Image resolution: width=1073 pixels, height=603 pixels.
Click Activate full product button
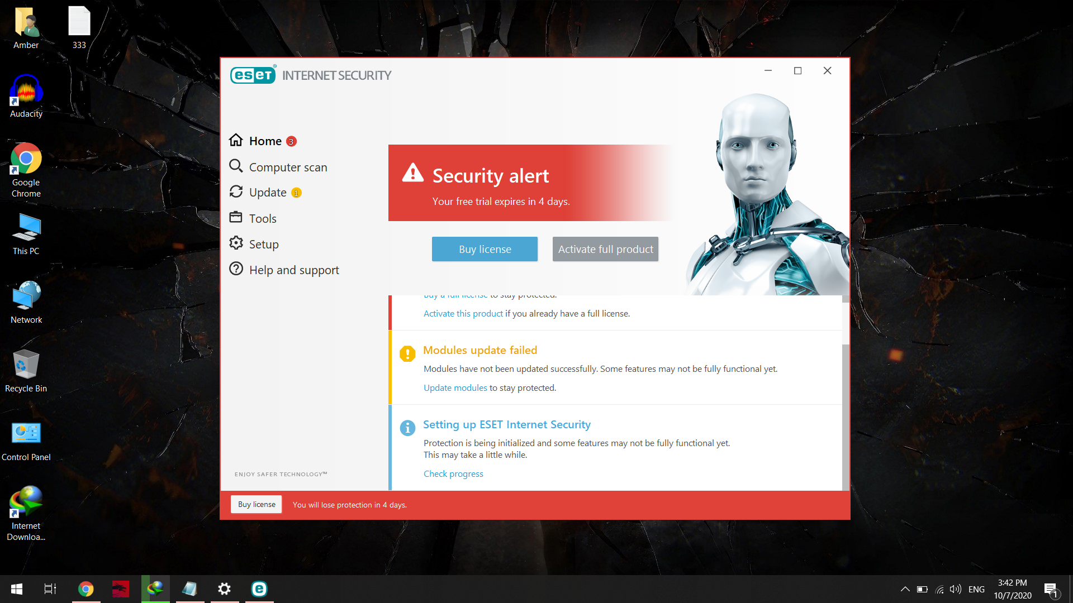coord(605,249)
